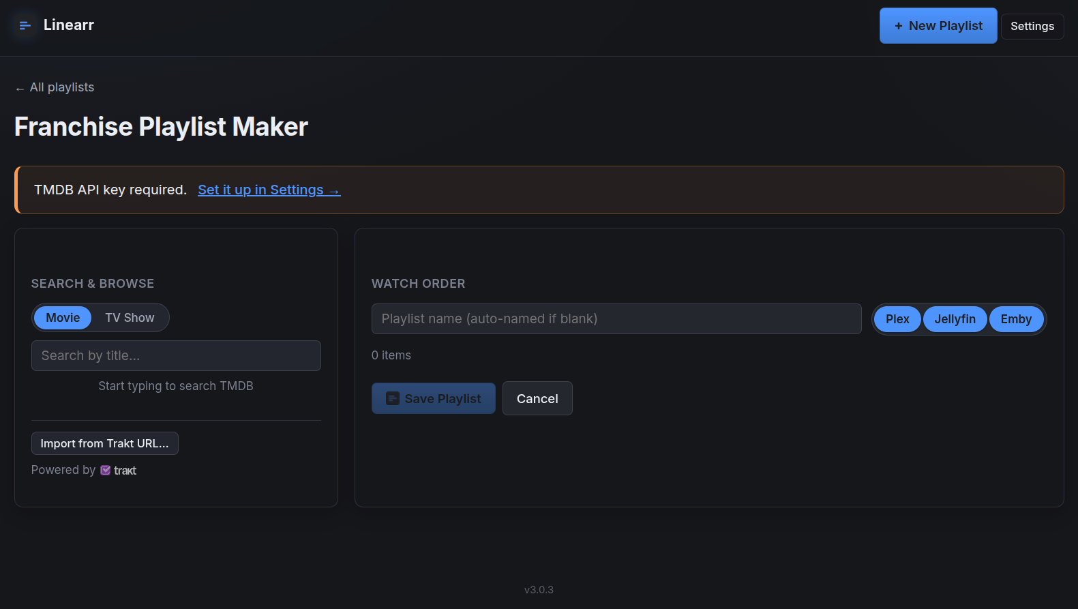Click the 'SEARCH & BROWSE' section label

point(93,284)
